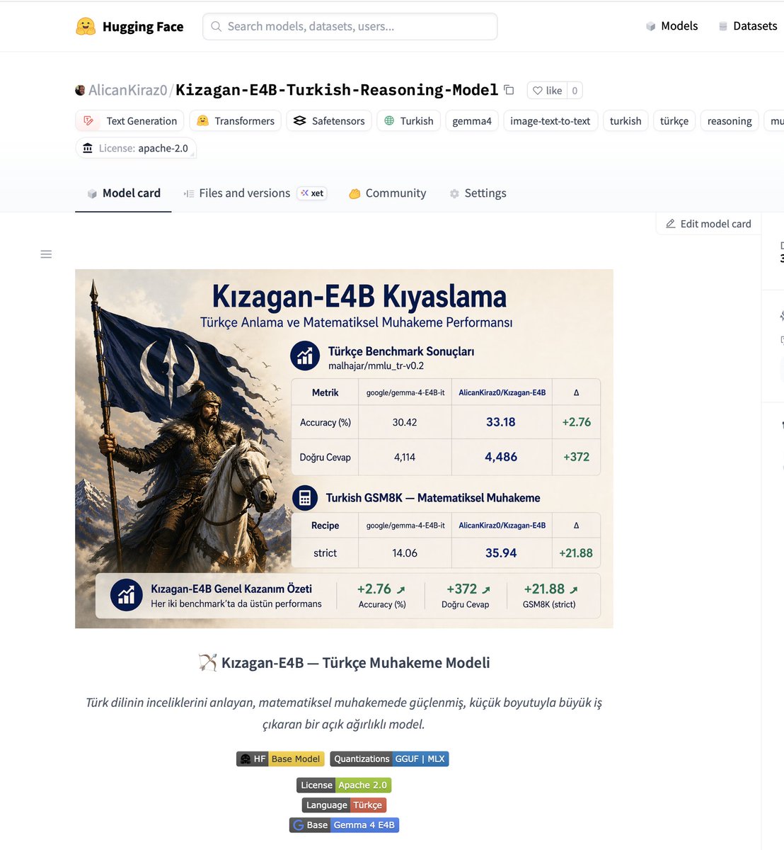Screen dimensions: 784x850
Task: Switch to the Files and versions tab
Action: pos(243,193)
